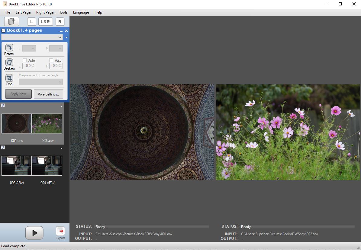The height and width of the screenshot is (250, 361).
Task: Click the '004.ARW' file name label
Action: [47, 183]
